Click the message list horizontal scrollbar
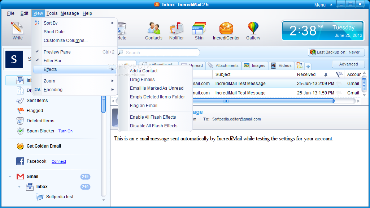Screen dimensions: 370x208 pos(235,101)
